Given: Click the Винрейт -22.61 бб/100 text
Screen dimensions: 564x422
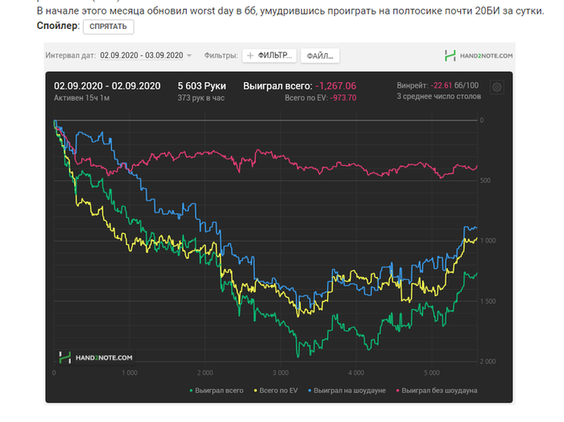Looking at the screenshot, I should click(438, 85).
